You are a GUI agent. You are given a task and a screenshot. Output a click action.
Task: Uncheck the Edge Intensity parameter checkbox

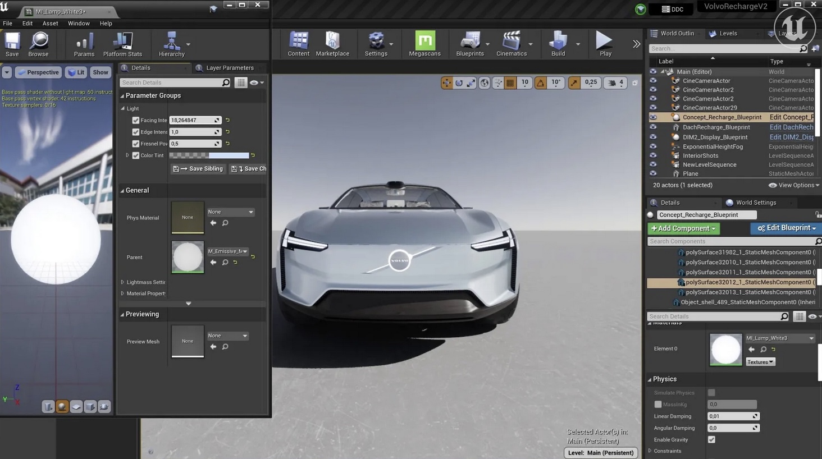click(x=135, y=131)
